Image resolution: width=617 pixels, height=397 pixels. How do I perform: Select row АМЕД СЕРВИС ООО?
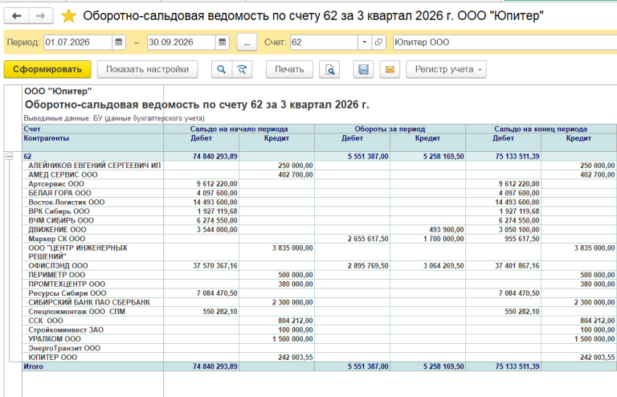pyautogui.click(x=320, y=174)
